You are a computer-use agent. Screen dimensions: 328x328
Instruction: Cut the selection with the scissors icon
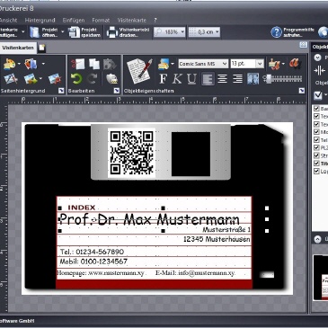(x=77, y=64)
